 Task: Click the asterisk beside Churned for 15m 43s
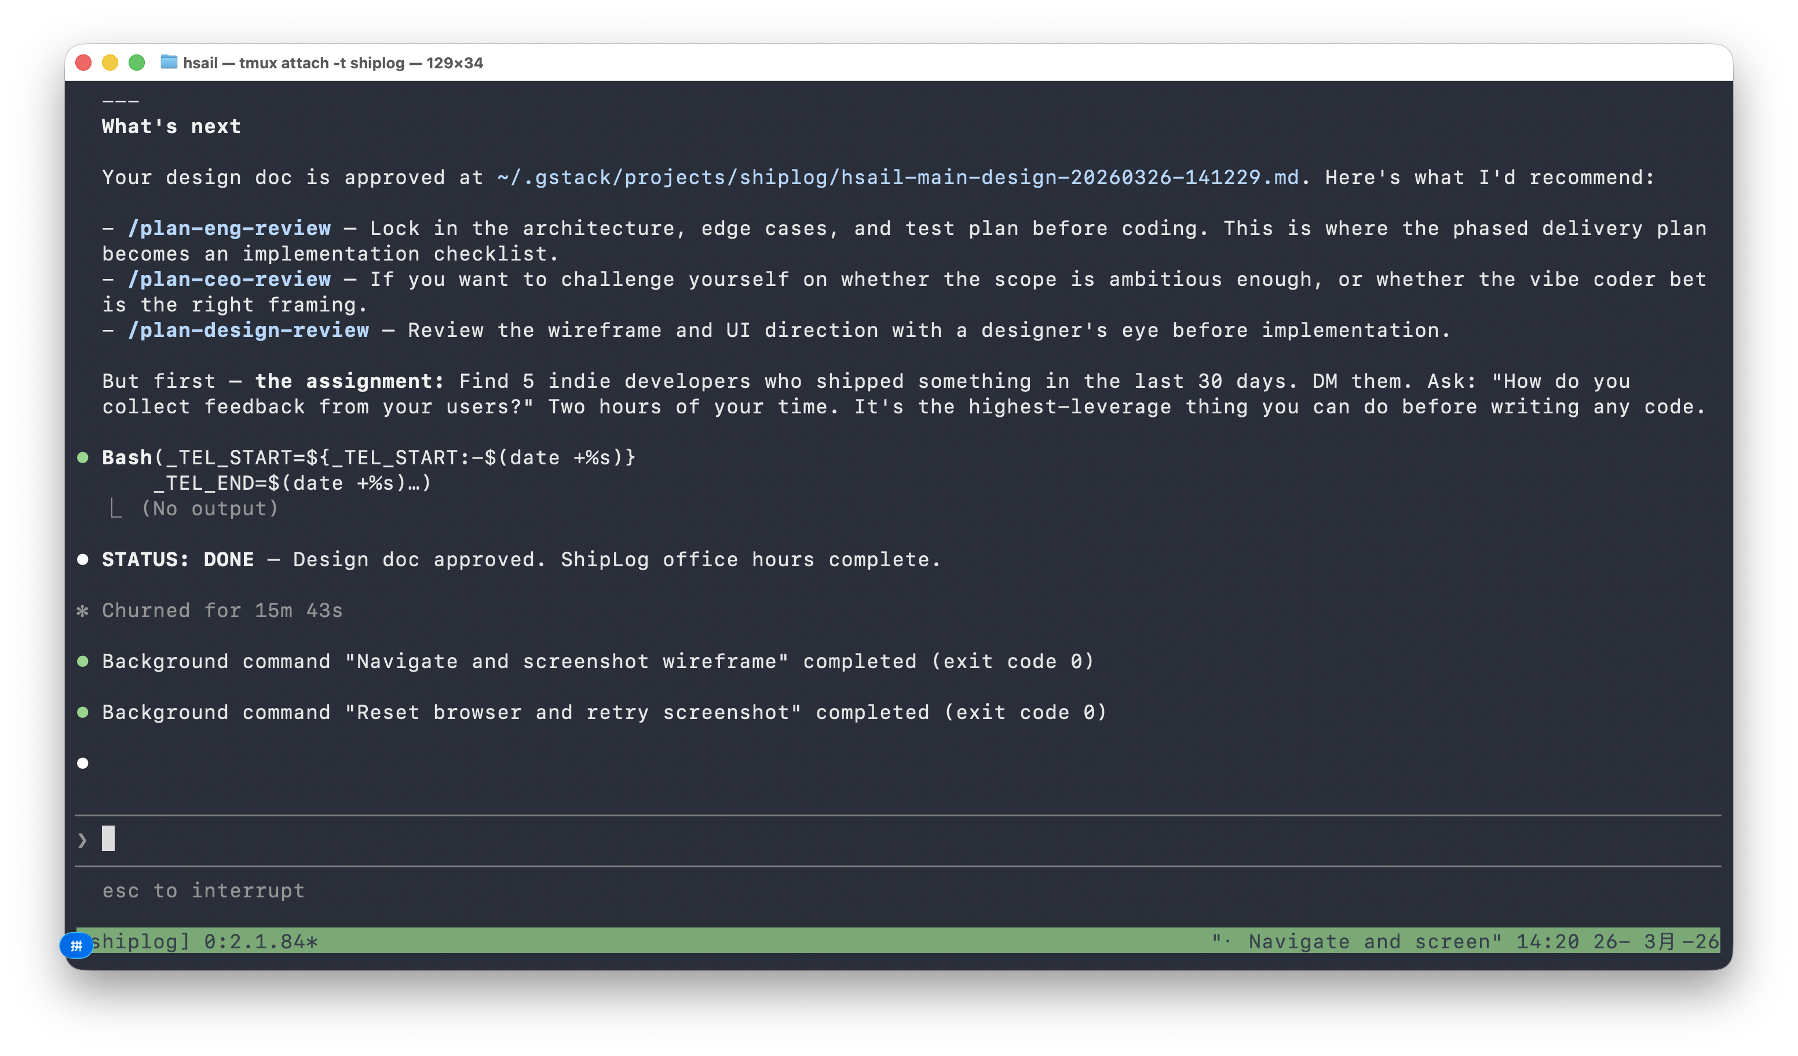[x=83, y=610]
